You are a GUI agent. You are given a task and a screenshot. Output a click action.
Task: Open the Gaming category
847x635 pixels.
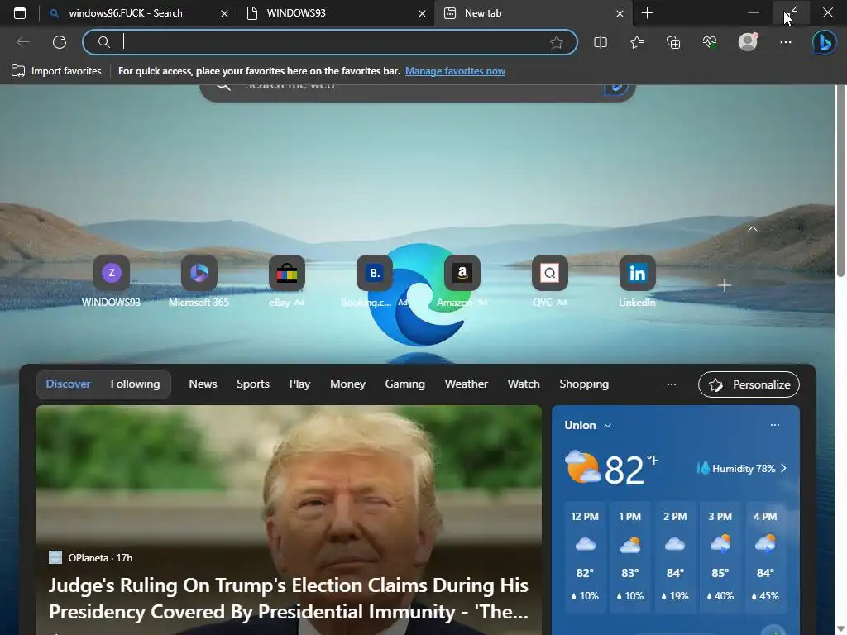tap(404, 384)
